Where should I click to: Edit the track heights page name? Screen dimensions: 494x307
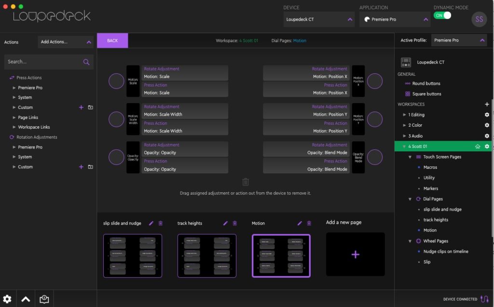(x=225, y=223)
